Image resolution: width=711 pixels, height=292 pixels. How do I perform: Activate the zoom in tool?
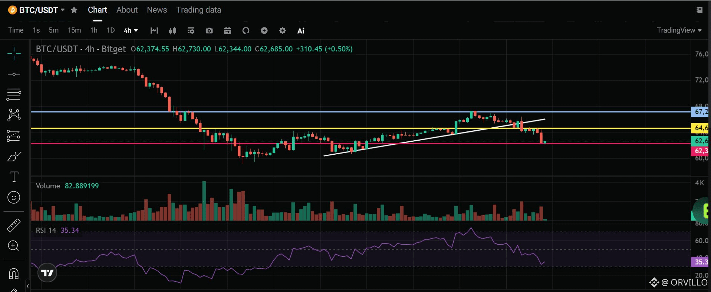point(14,246)
